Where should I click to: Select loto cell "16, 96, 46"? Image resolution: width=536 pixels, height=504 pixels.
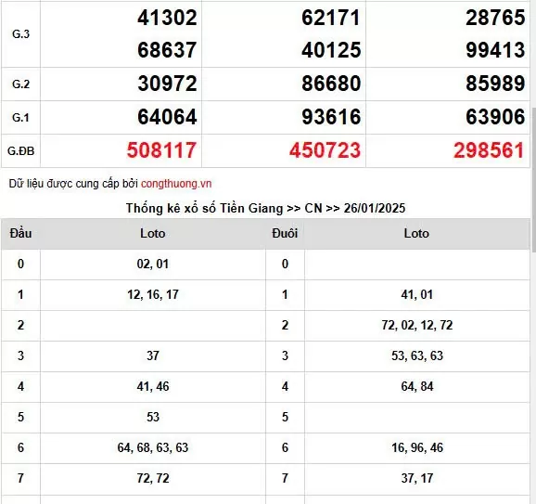coord(417,447)
